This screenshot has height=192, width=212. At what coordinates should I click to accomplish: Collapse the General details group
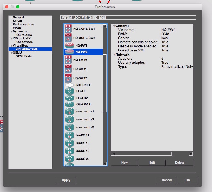(114, 26)
